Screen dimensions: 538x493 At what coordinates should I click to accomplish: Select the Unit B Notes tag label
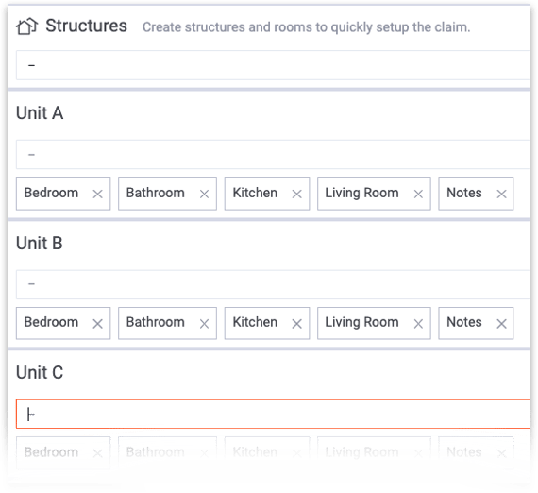463,322
